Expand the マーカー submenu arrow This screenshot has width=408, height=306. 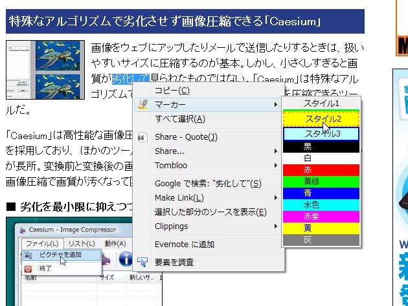275,105
